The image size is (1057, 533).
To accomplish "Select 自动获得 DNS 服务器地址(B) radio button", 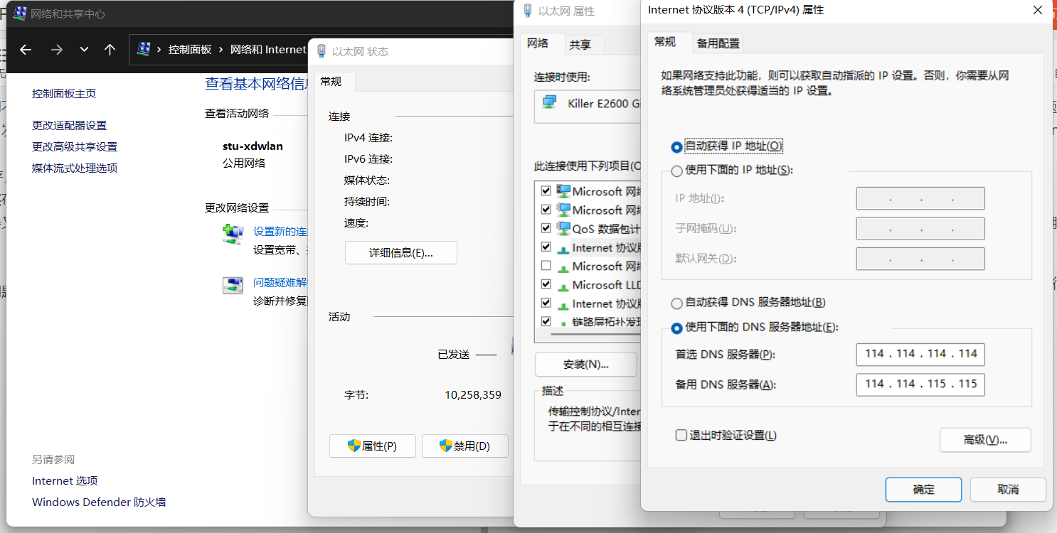I will point(677,303).
